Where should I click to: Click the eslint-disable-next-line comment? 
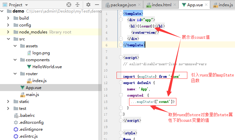[x=165, y=64]
